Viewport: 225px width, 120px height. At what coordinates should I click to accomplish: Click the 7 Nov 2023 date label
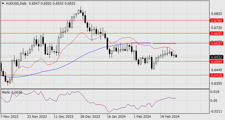point(9,117)
